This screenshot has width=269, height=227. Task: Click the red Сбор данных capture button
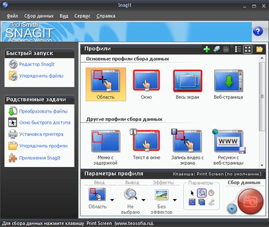(250, 201)
